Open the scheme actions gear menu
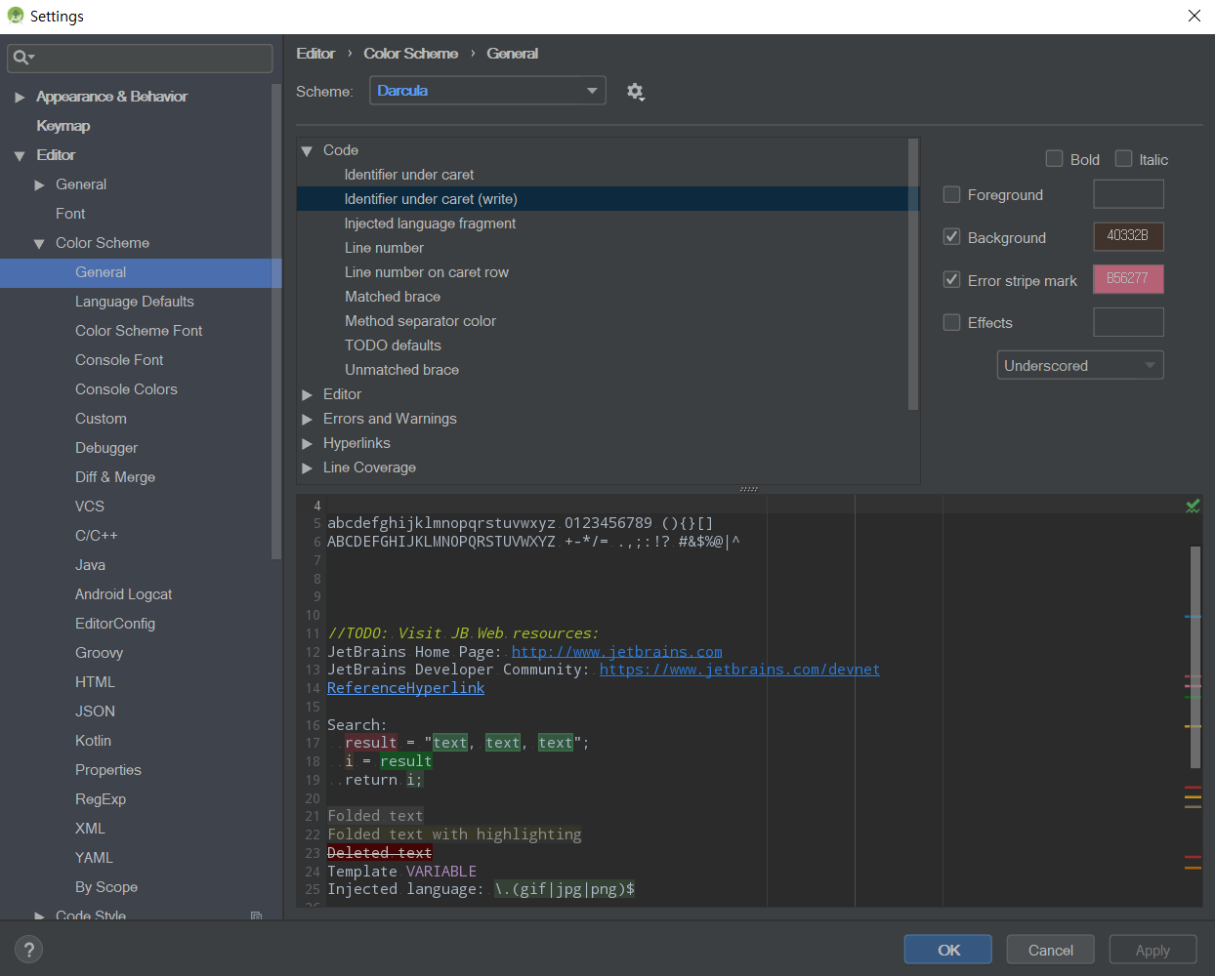This screenshot has height=976, width=1215. pos(635,92)
